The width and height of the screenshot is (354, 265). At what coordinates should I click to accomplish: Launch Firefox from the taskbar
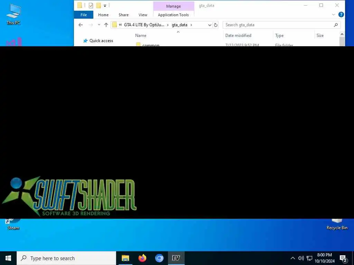coord(142,258)
